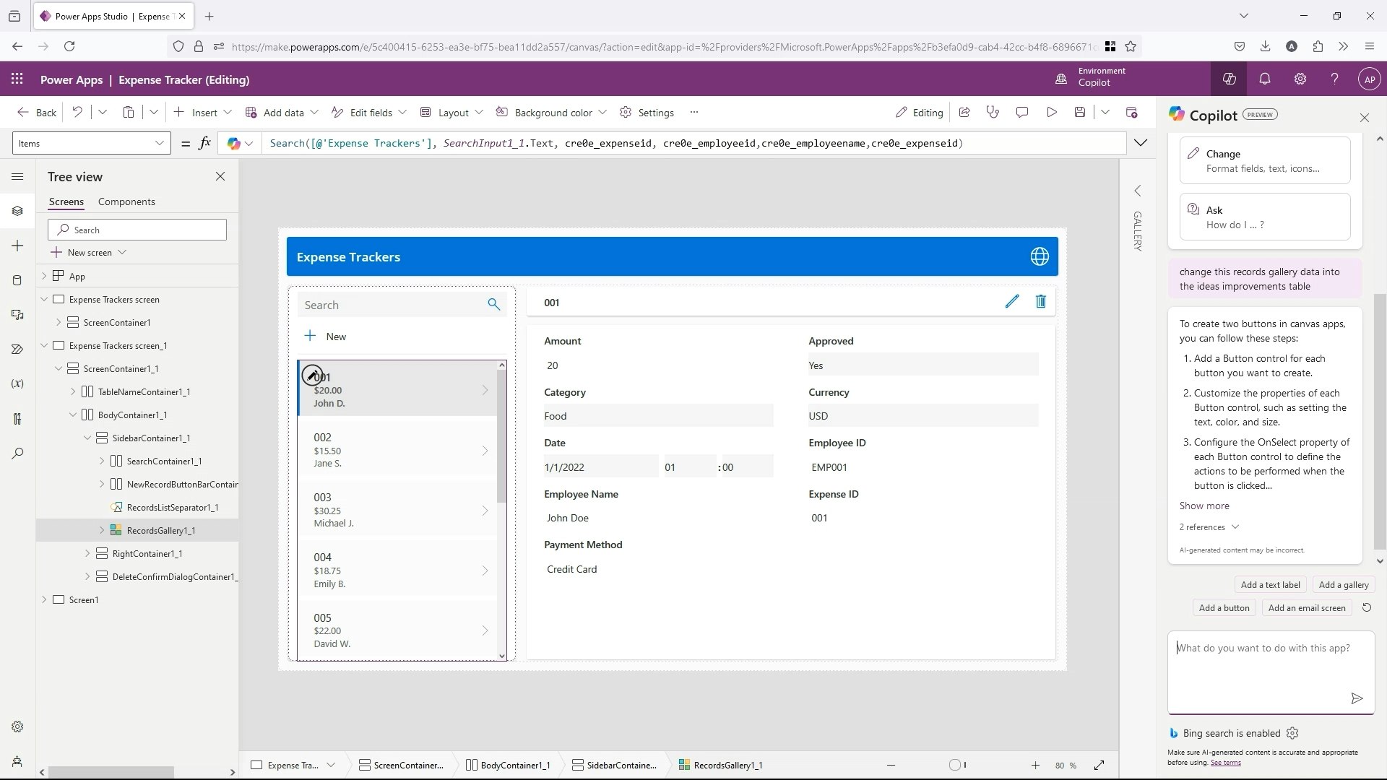
Task: Expand the 2 references section in Copilot
Action: pos(1209,527)
